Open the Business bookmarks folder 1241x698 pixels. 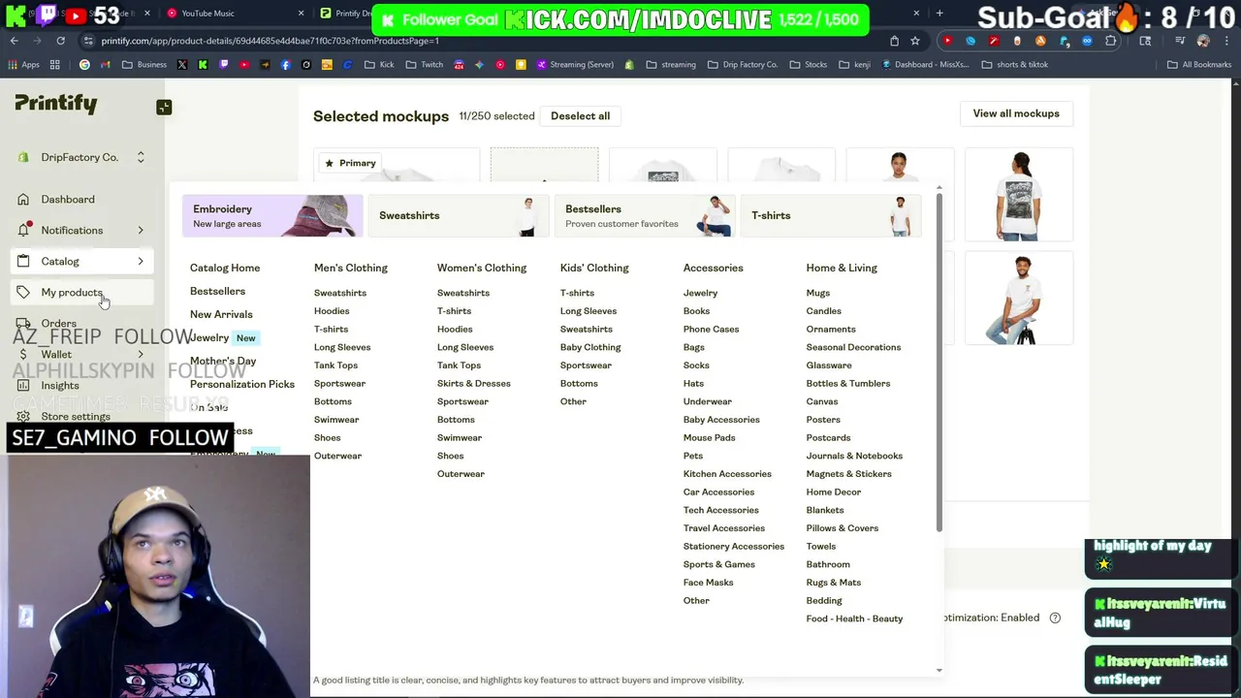pos(144,65)
